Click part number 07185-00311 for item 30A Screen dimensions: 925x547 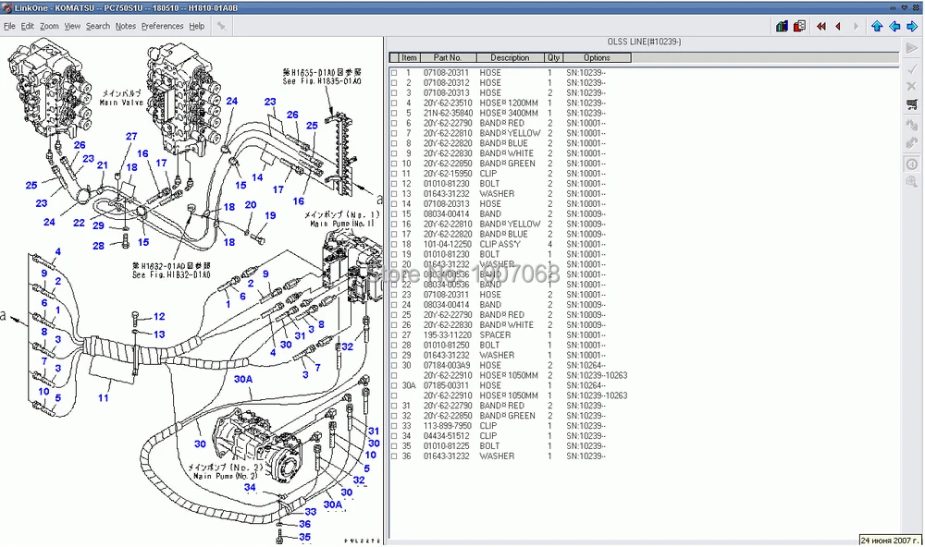click(x=447, y=385)
